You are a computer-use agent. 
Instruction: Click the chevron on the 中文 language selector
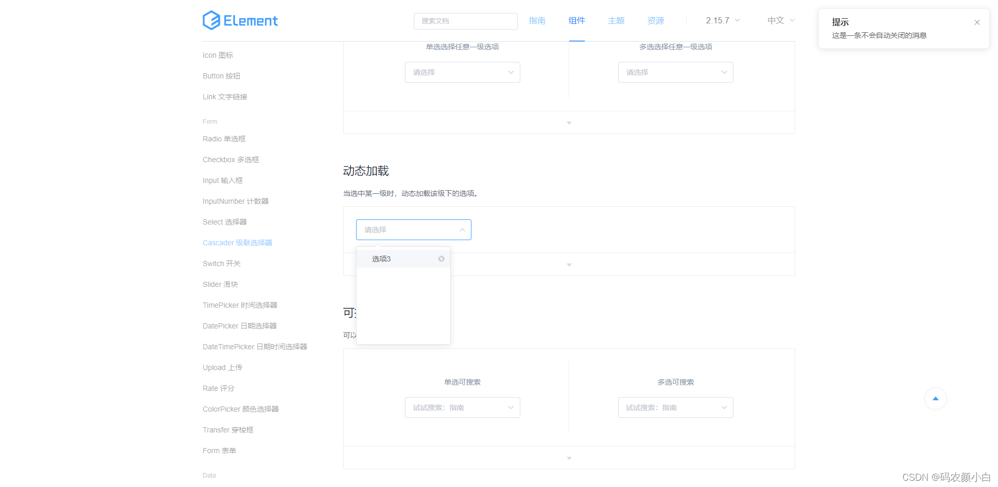(x=792, y=21)
